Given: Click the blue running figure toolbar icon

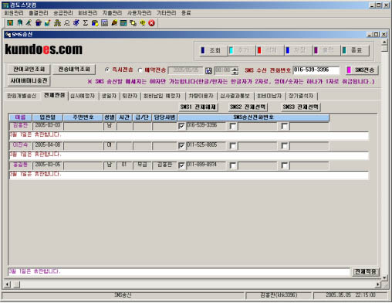Looking at the screenshot, I should (76, 23).
